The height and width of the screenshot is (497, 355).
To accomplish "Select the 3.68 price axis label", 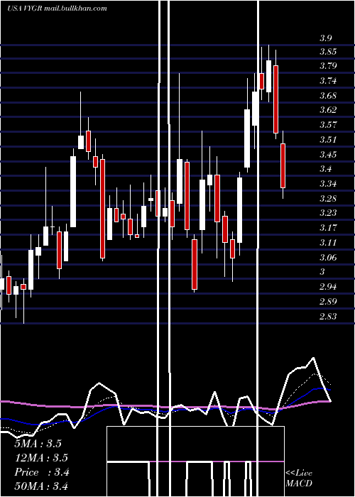I will click(x=328, y=95).
